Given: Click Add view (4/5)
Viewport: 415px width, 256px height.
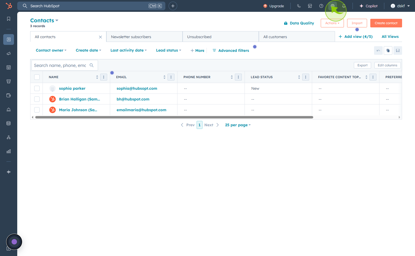Looking at the screenshot, I should coord(355,37).
